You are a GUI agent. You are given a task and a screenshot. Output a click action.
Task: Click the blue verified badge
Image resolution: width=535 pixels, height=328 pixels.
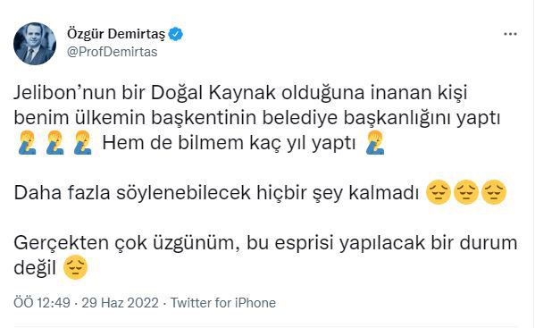coord(176,34)
